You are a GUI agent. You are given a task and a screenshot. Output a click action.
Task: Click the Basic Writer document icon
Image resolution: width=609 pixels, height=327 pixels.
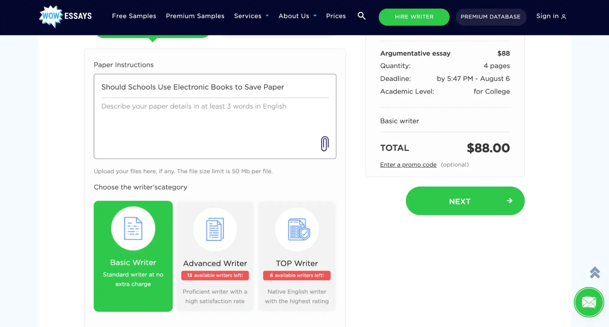tap(133, 229)
